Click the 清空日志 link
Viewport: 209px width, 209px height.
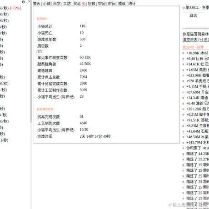[x=190, y=40]
